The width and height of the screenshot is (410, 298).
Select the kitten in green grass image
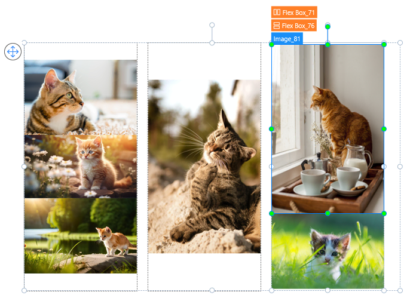[x=328, y=252]
